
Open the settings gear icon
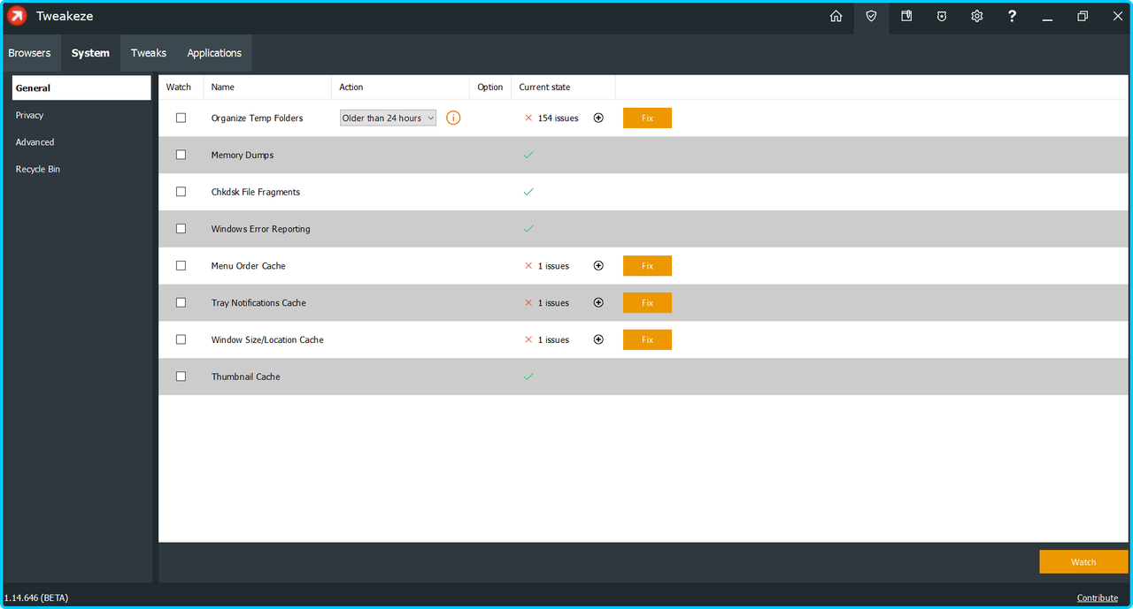(x=977, y=16)
